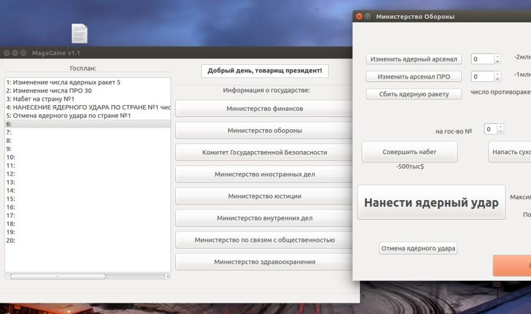The width and height of the screenshot is (531, 314).
Task: Open Министерство иностранных дел
Action: pos(264,174)
